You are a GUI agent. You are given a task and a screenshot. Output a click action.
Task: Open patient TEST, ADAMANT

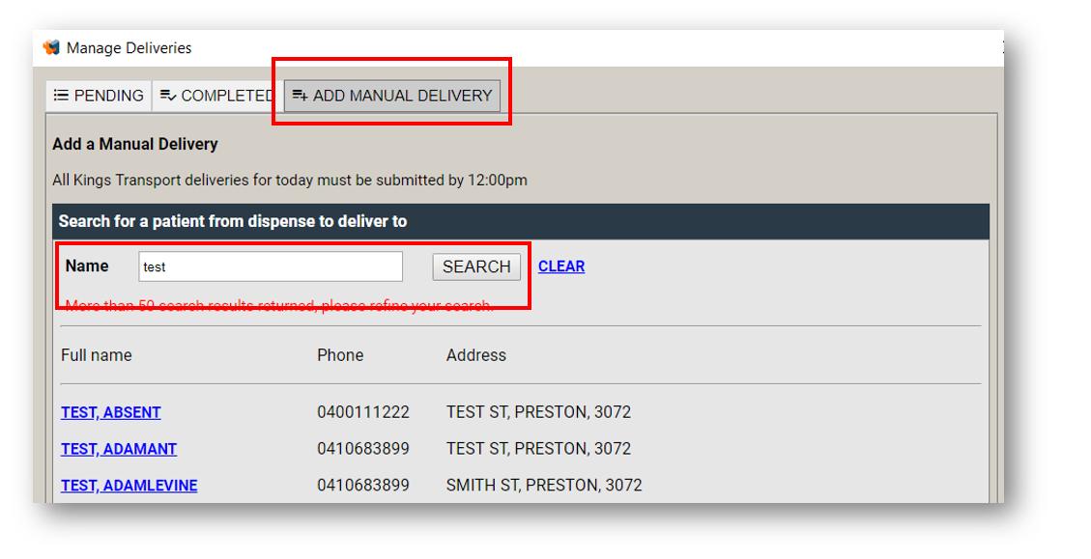pos(119,449)
